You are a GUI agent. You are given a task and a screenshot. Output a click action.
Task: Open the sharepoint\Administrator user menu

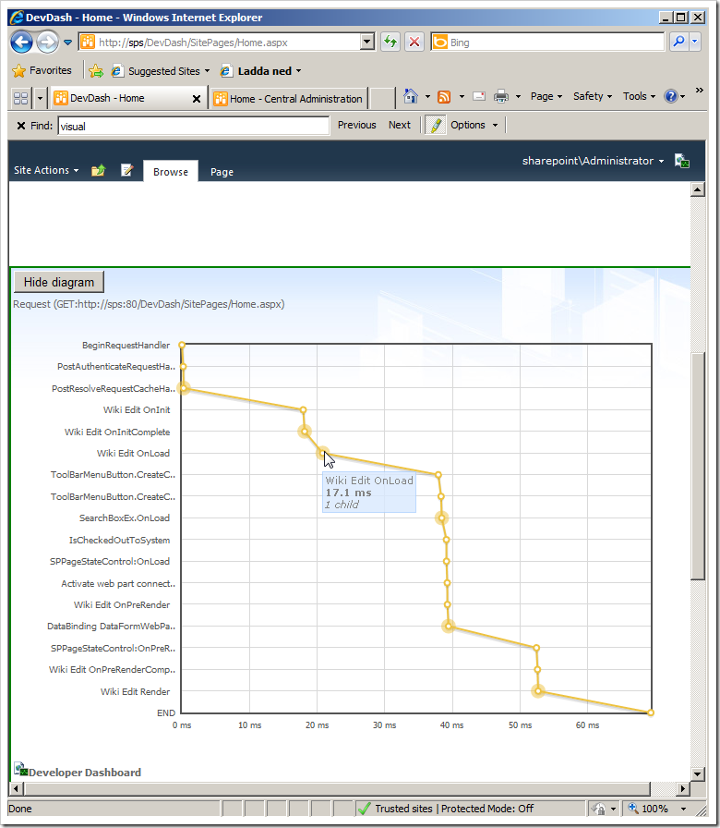pyautogui.click(x=593, y=161)
